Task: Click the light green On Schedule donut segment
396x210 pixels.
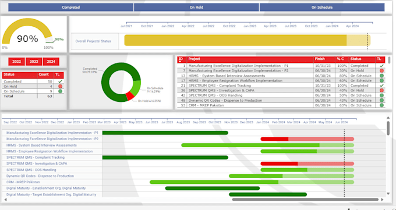Action: tap(136, 88)
